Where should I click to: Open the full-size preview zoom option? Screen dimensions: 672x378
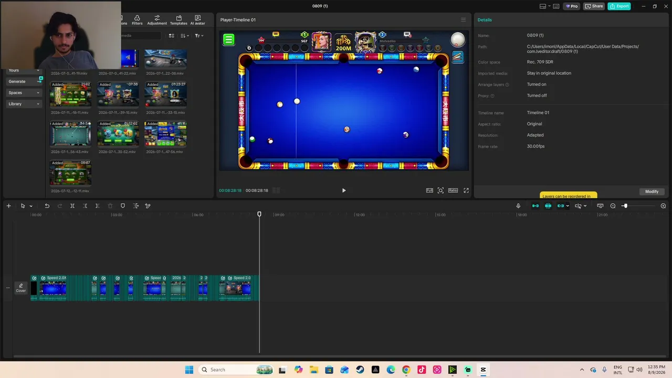click(429, 191)
